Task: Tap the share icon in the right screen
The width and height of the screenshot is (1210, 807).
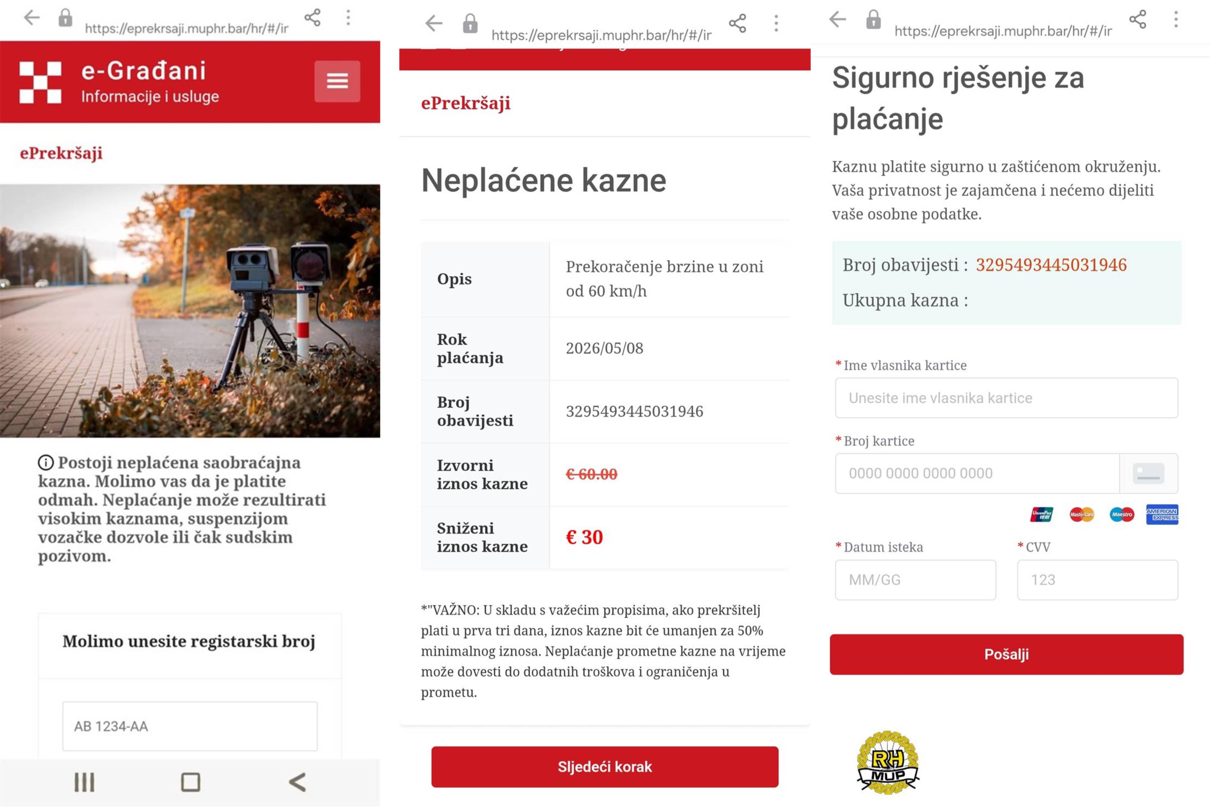Action: pos(1137,20)
